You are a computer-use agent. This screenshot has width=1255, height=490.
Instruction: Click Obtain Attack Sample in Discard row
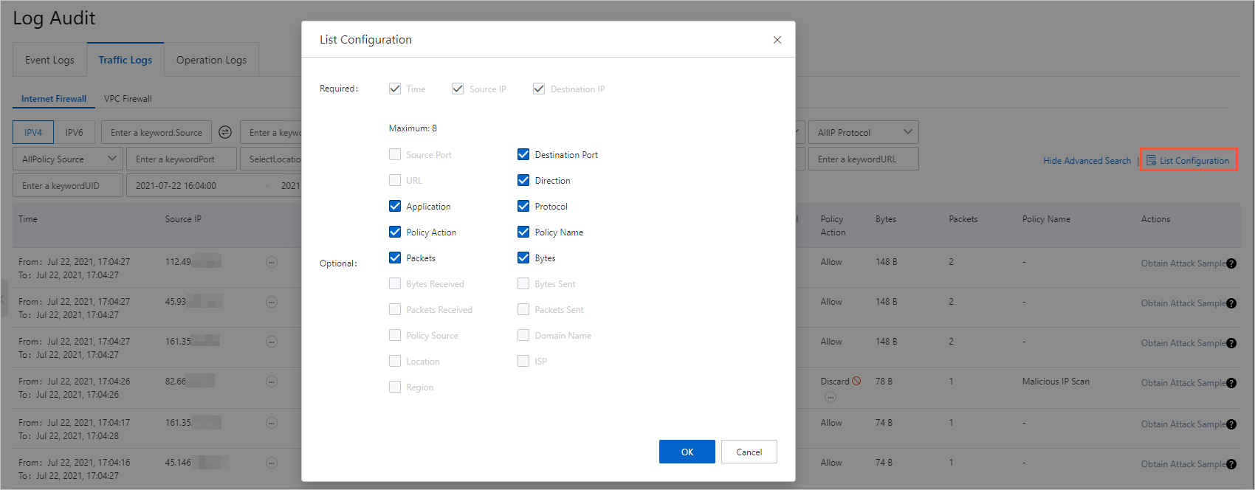(1183, 383)
